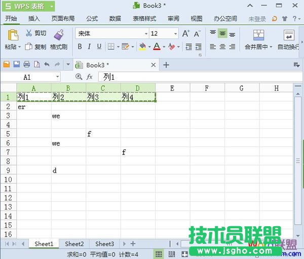The image size is (304, 259).
Task: Expand fill color dropdown arrow
Action: (149, 47)
